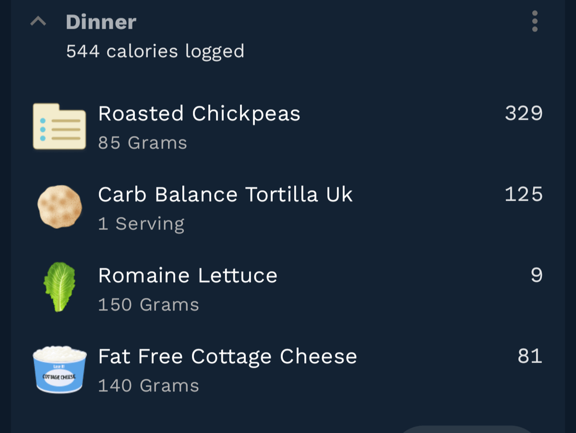Tap the 544 calories logged summary
This screenshot has width=576, height=433.
pyautogui.click(x=155, y=51)
